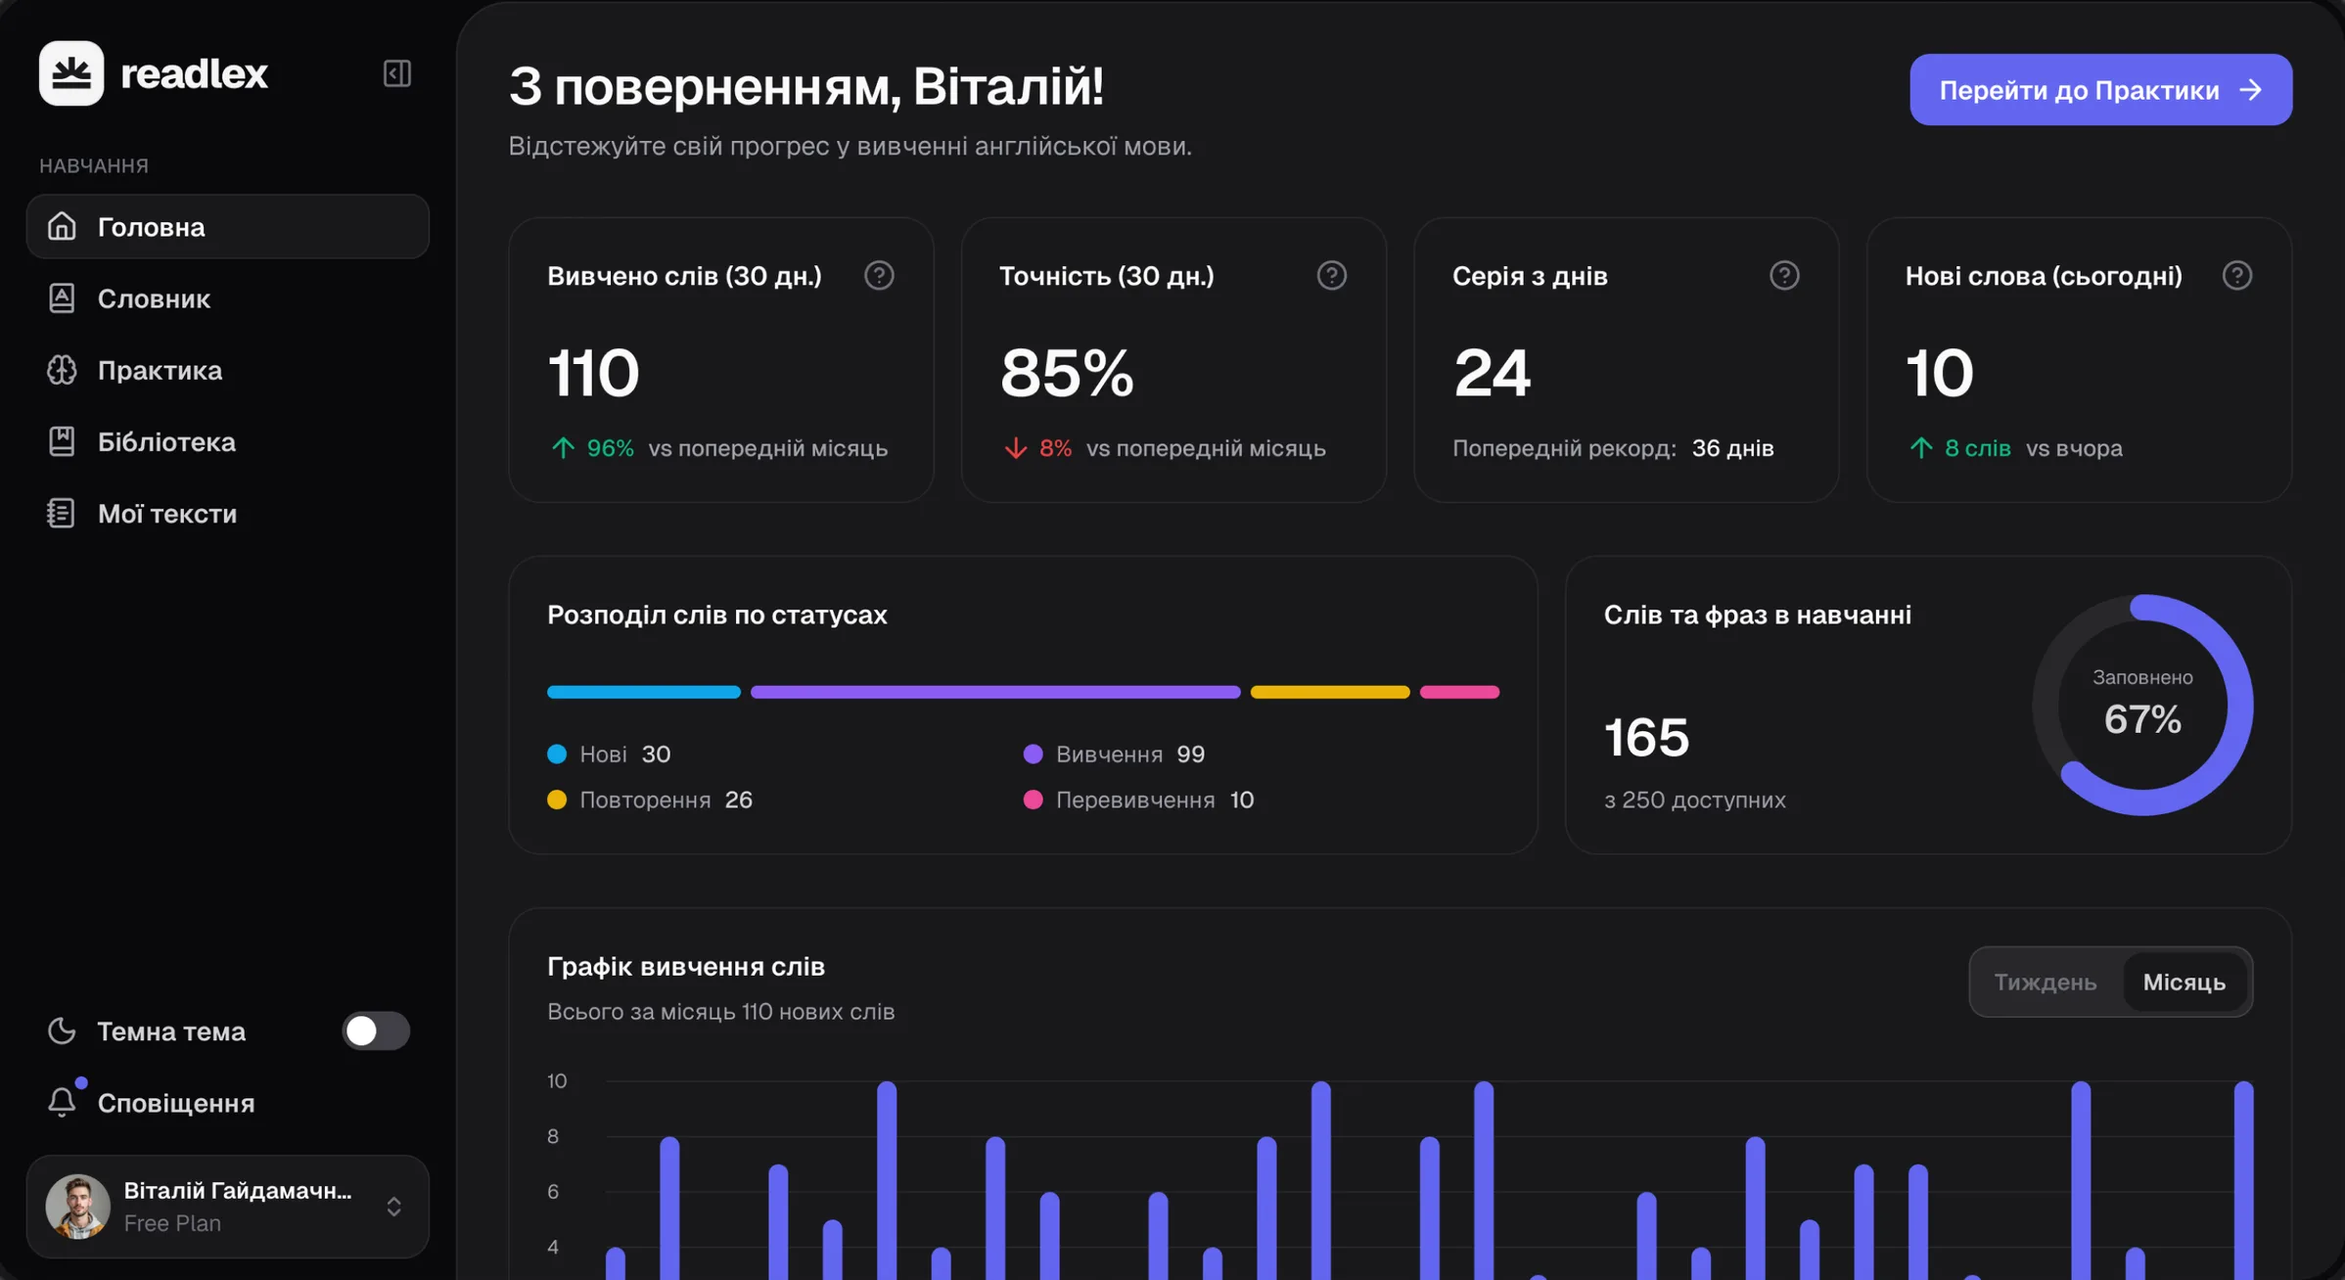Switch chart to Тиждень view
Screen dimensions: 2345x1280
click(2046, 982)
